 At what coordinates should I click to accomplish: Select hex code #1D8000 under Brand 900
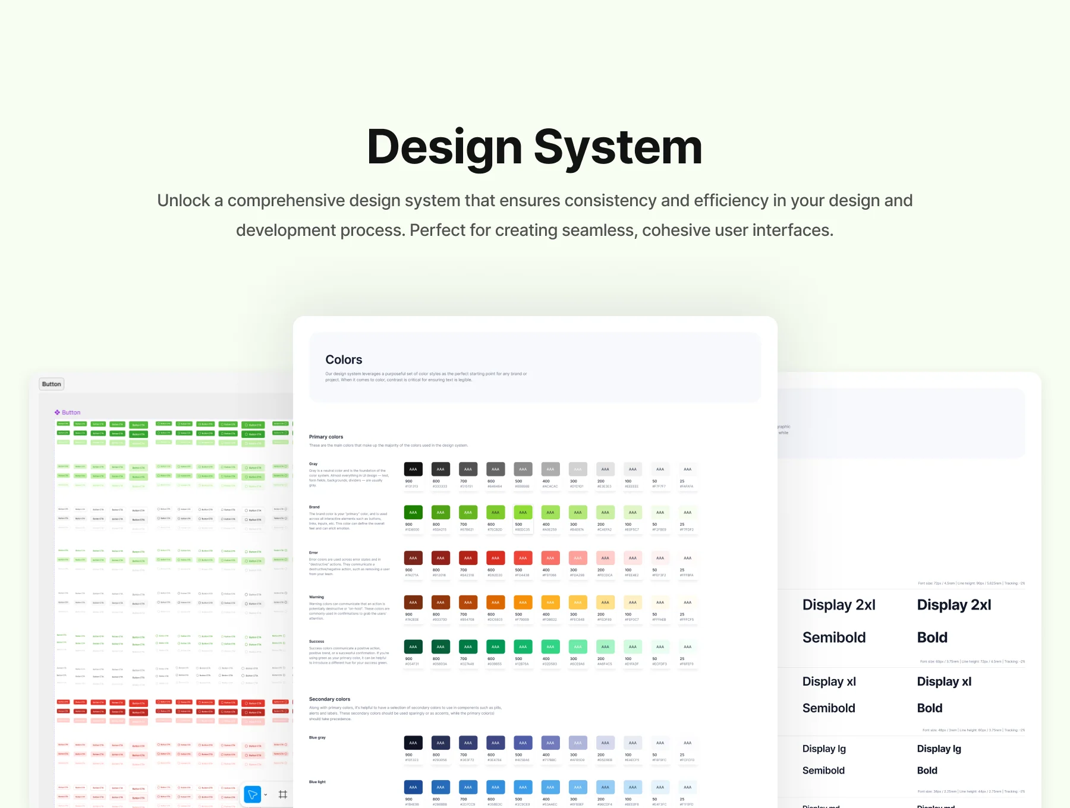[x=412, y=530]
